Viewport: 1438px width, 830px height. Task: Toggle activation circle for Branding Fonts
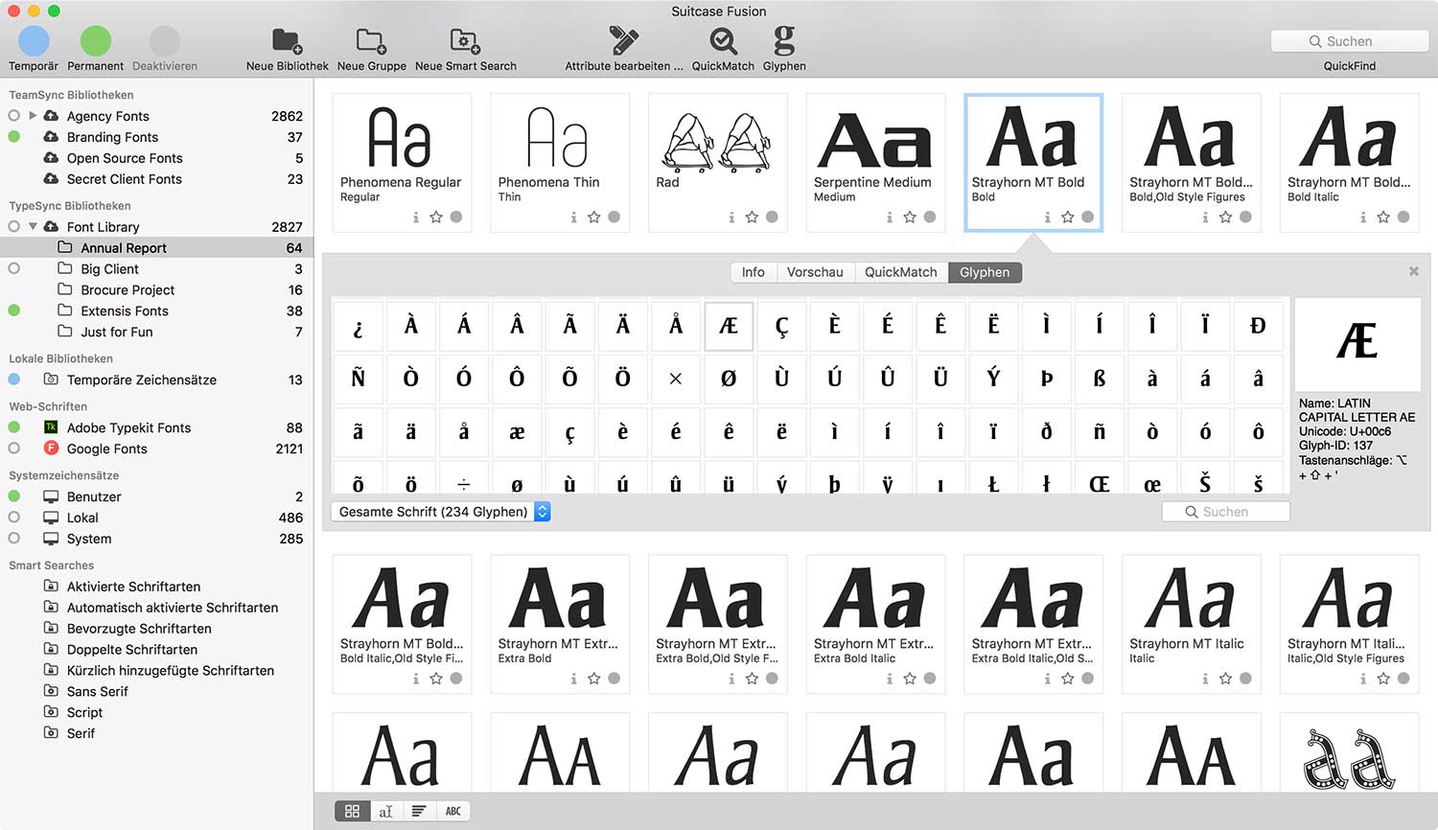point(14,137)
